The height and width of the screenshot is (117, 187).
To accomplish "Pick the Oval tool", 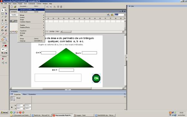I will click(2, 24).
